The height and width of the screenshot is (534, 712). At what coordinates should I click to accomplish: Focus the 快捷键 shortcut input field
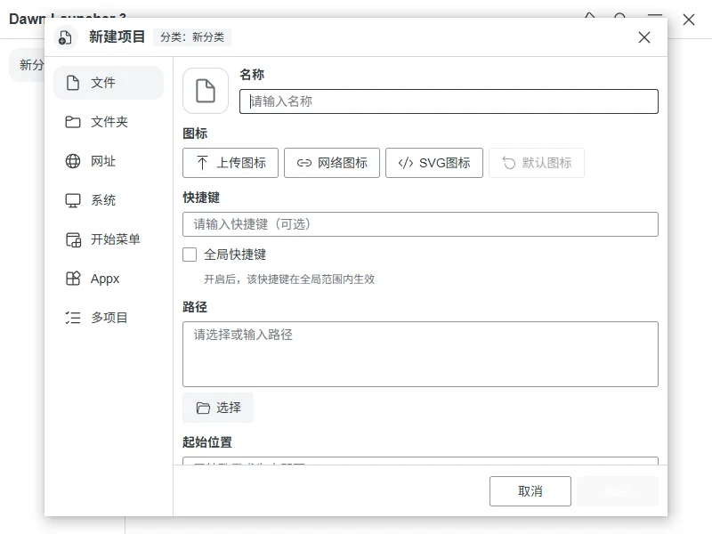[420, 224]
